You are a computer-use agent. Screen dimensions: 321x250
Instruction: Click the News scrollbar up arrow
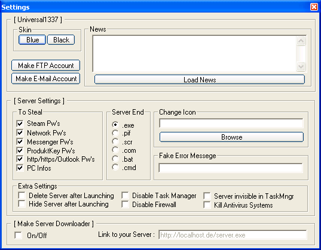click(x=301, y=41)
